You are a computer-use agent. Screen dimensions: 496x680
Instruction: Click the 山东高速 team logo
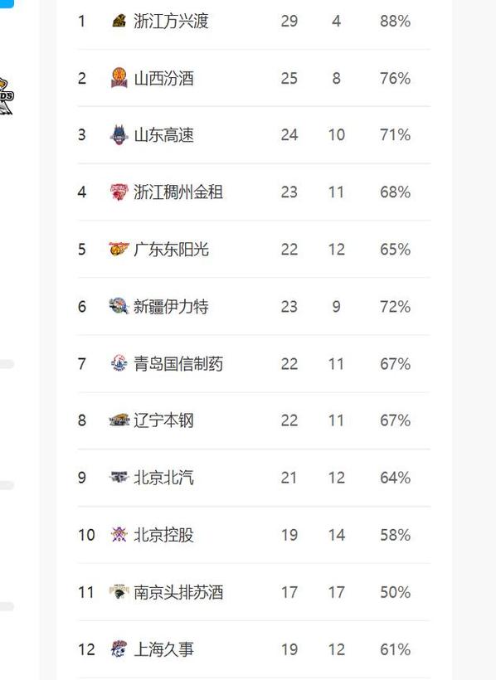(x=117, y=134)
